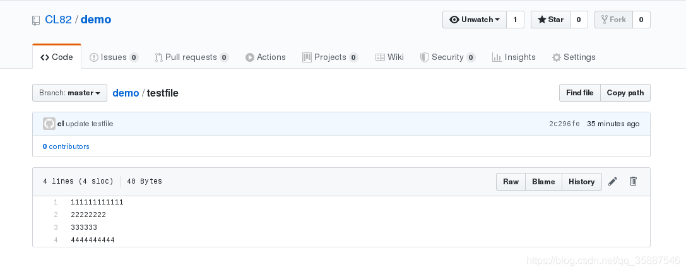Open the 'update testfile' commit message
This screenshot has height=272, width=686.
(90, 124)
